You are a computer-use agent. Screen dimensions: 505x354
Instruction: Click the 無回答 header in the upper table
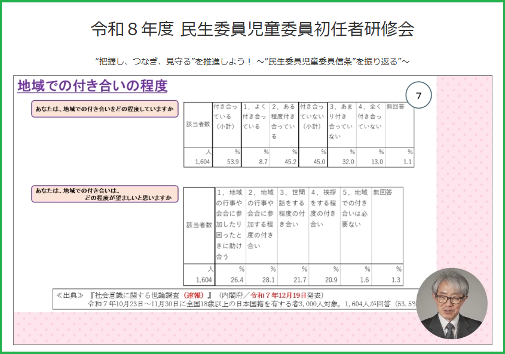point(396,106)
